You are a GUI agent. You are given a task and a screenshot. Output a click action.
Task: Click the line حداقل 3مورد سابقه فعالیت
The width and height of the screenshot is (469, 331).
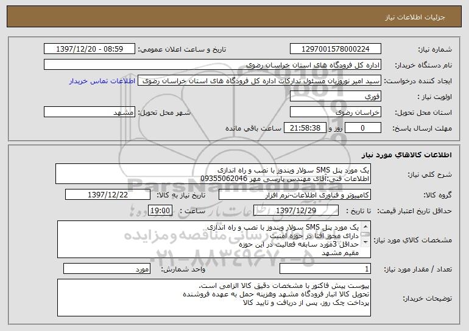pyautogui.click(x=299, y=244)
